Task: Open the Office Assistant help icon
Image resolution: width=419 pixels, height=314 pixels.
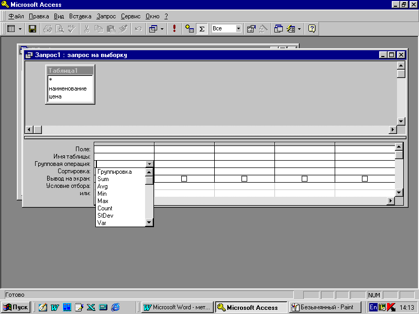Action: 312,29
